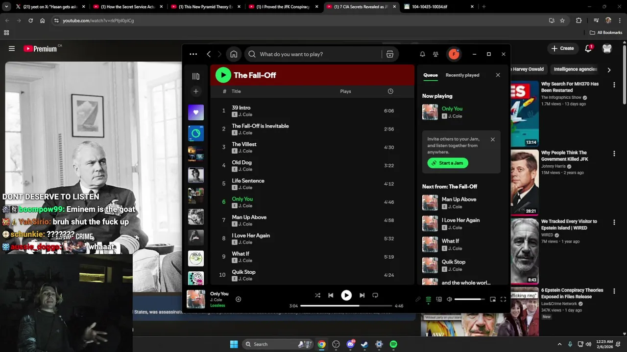Close the Spotify queue panel
Viewport: 627px width, 352px height.
[x=498, y=75]
